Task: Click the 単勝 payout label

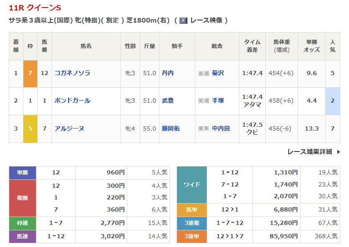Action: pyautogui.click(x=23, y=172)
